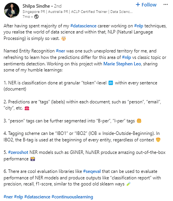This screenshot has height=201, width=173.
Task: Click the #zeroshot hashtag
Action: 18,152
